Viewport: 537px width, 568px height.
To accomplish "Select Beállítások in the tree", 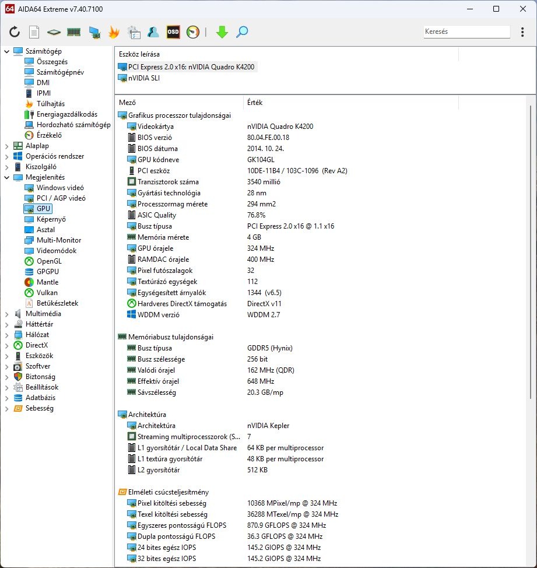I will pos(41,387).
